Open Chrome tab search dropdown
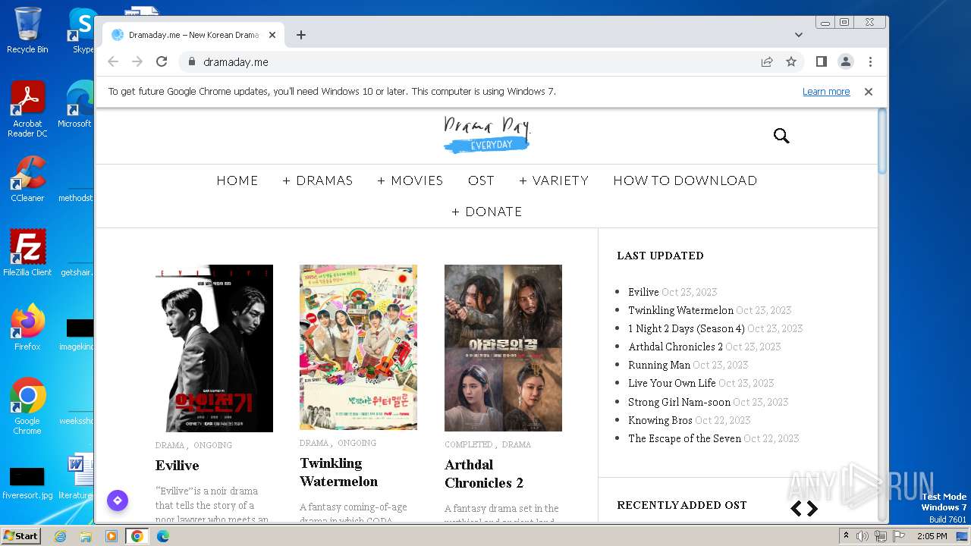The width and height of the screenshot is (971, 546). coord(798,35)
